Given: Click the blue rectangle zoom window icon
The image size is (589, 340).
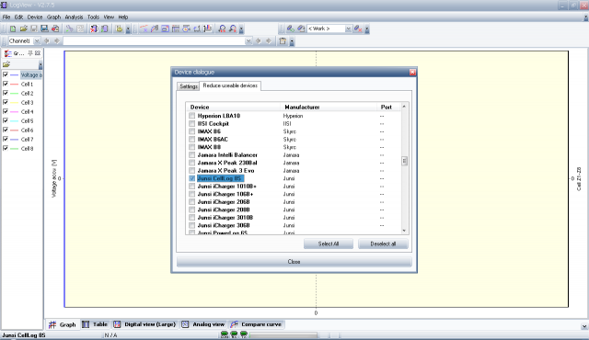Looking at the screenshot, I should tap(165, 28).
